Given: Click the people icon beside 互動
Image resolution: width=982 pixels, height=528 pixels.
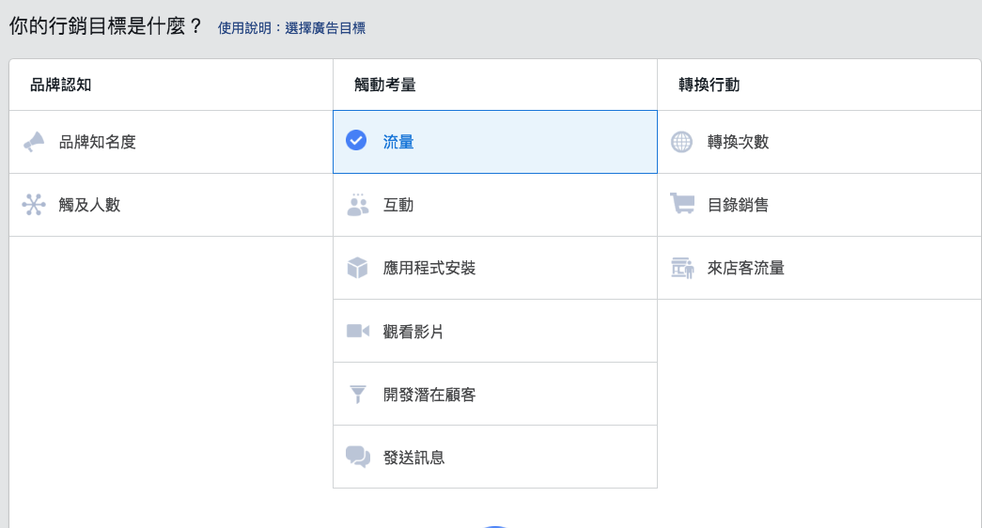Looking at the screenshot, I should click(357, 205).
